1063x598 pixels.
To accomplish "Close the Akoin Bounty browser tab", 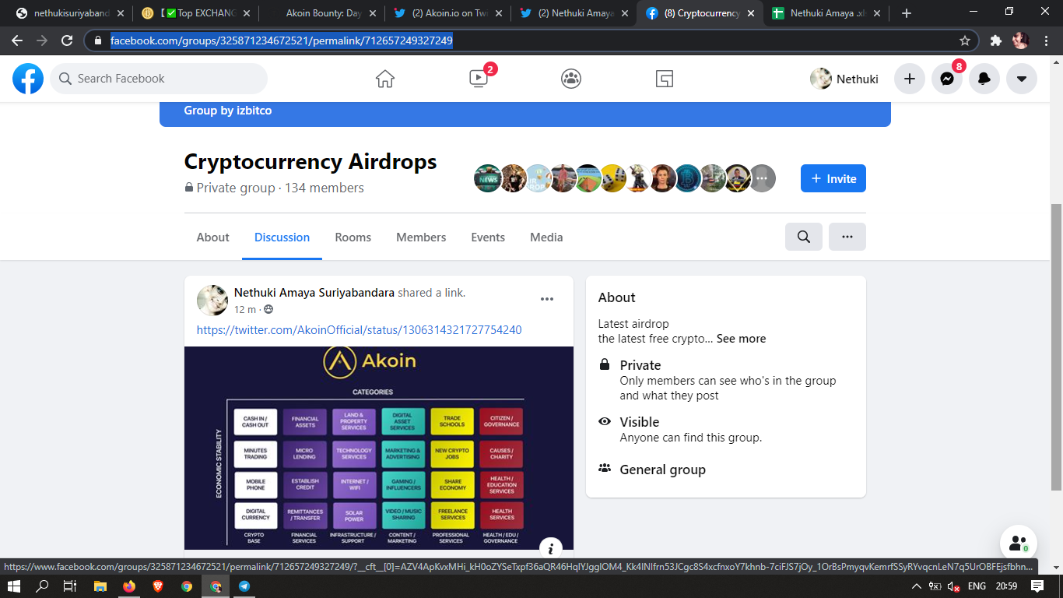I will tap(372, 13).
